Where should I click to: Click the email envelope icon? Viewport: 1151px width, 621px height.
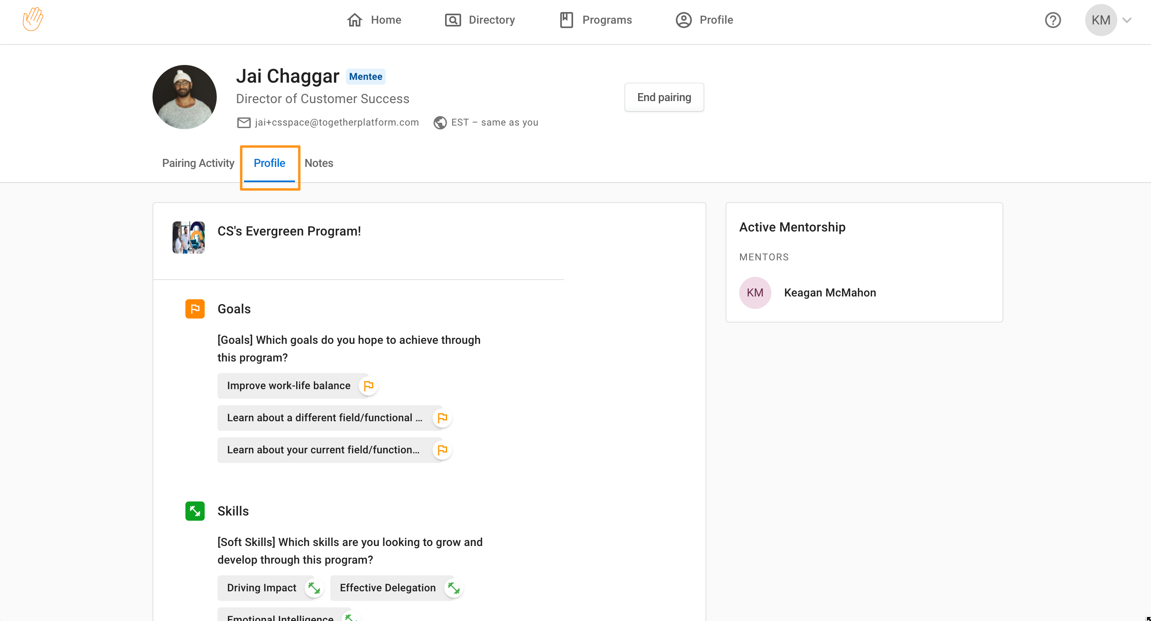click(x=244, y=122)
